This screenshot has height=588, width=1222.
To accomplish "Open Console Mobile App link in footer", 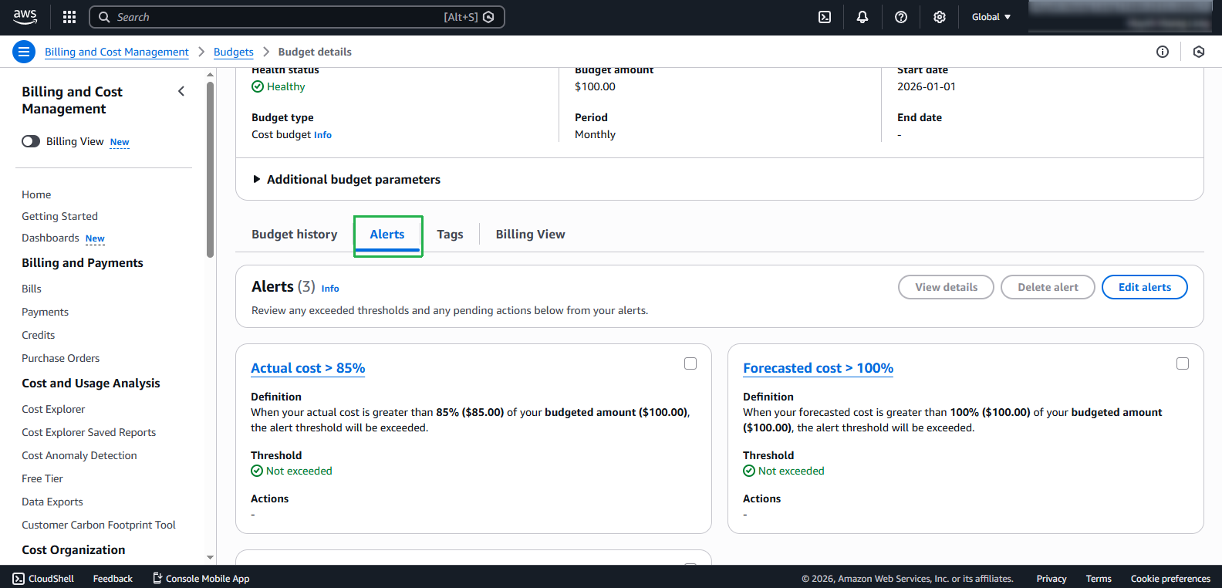I will (201, 578).
